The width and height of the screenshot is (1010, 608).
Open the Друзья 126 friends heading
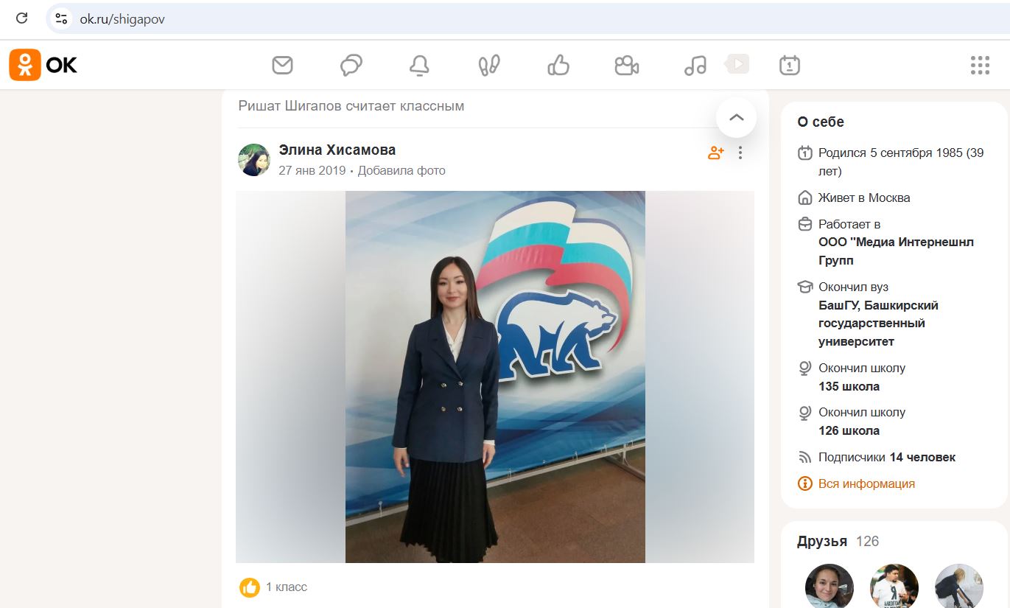838,541
